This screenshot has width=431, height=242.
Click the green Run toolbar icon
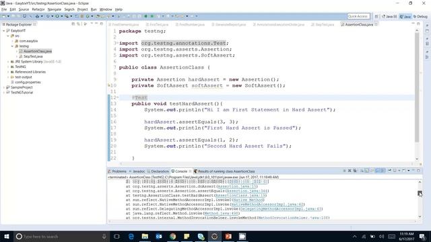(57, 16)
